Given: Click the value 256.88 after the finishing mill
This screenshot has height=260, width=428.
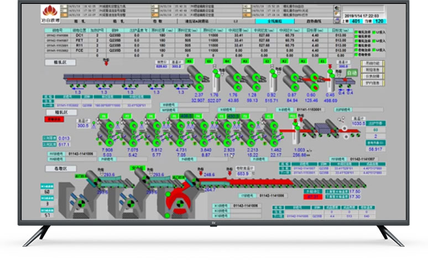Looking at the screenshot, I should click(x=300, y=155).
